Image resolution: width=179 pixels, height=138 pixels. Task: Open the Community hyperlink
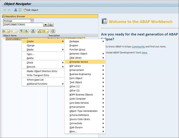[138, 46]
